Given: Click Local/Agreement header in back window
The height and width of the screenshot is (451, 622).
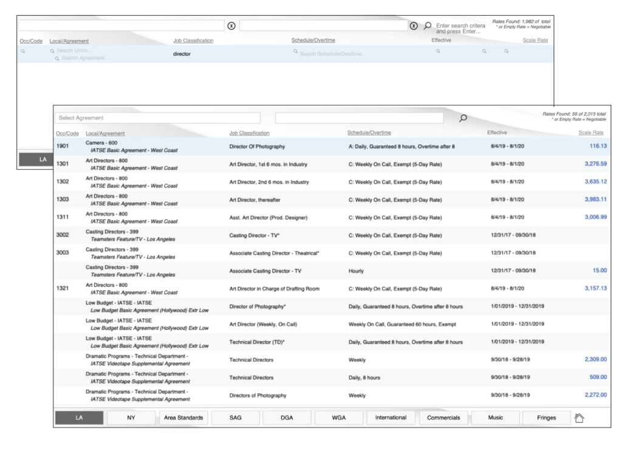Looking at the screenshot, I should tap(69, 41).
